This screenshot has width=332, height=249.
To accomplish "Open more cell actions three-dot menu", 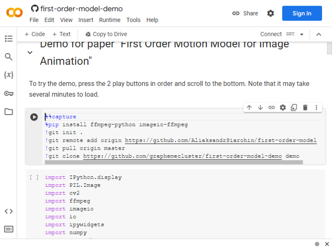I will (316, 108).
